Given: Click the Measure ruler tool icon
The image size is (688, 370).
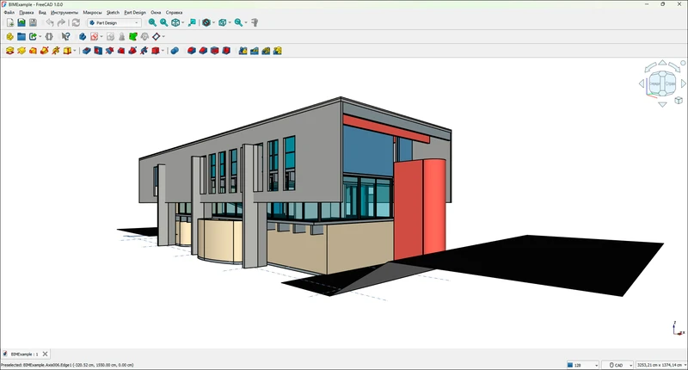Looking at the screenshot, I should (254, 22).
